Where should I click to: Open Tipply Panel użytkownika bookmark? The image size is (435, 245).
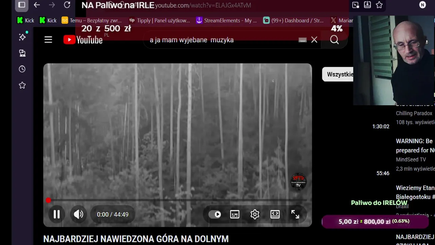(159, 20)
